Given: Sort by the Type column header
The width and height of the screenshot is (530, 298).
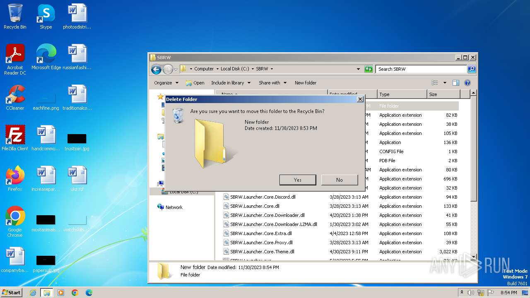Looking at the screenshot, I should (x=402, y=94).
